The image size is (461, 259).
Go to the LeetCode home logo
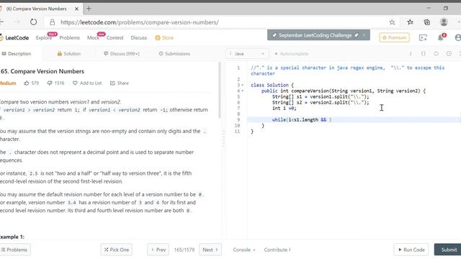click(x=14, y=37)
